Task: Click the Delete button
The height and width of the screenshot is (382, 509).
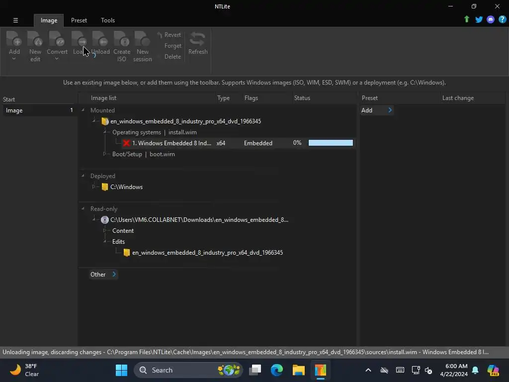Action: click(172, 57)
